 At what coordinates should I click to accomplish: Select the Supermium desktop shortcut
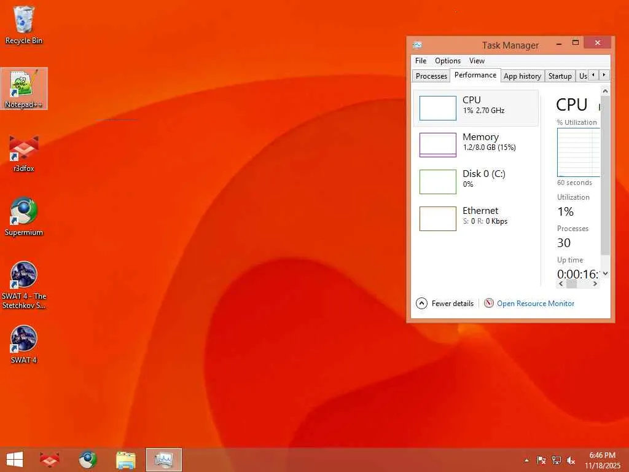(x=24, y=217)
